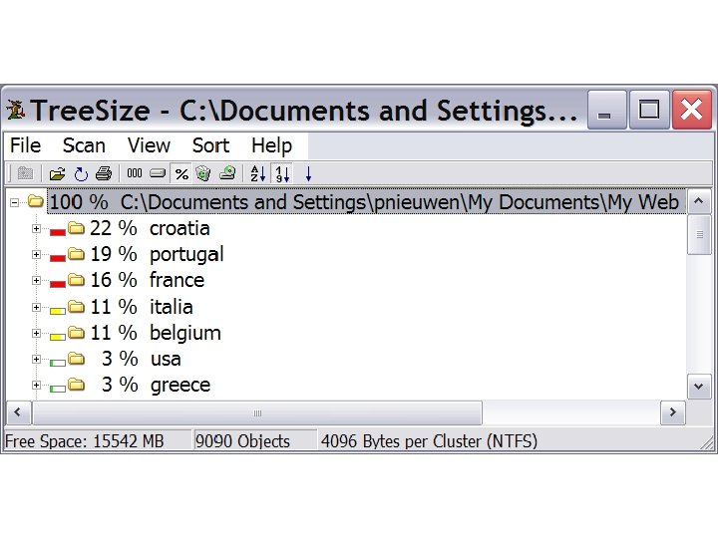Select the greece row
Viewport: 718px width, 538px height.
156,385
